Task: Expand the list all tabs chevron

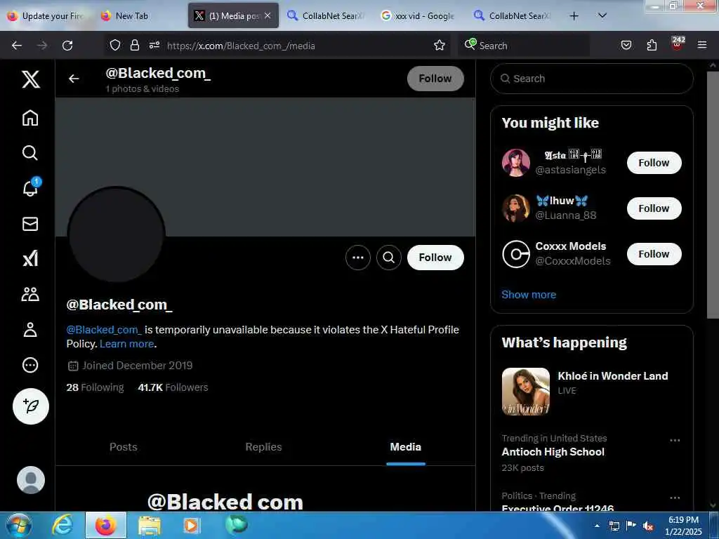Action: pyautogui.click(x=602, y=15)
